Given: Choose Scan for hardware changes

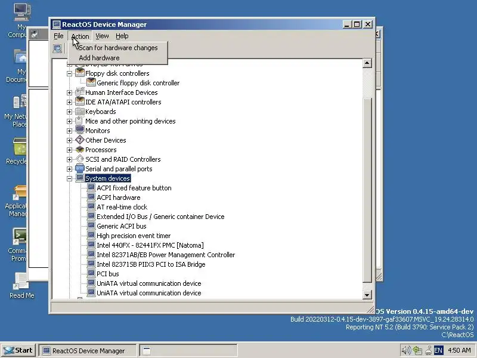Looking at the screenshot, I should [x=118, y=48].
